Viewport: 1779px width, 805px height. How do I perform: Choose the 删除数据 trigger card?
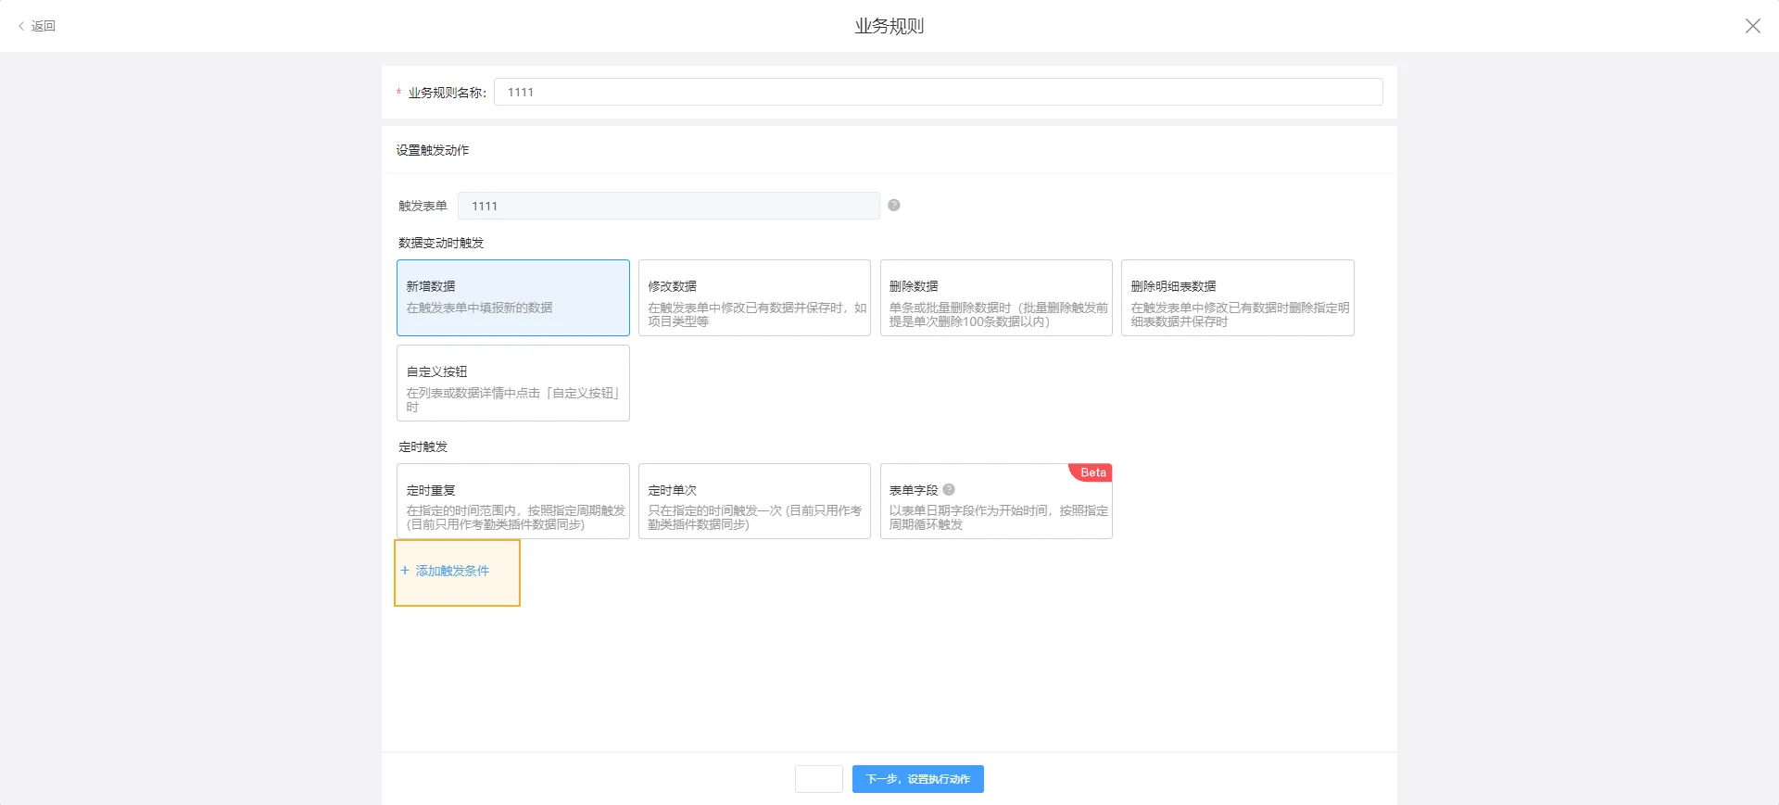point(995,297)
